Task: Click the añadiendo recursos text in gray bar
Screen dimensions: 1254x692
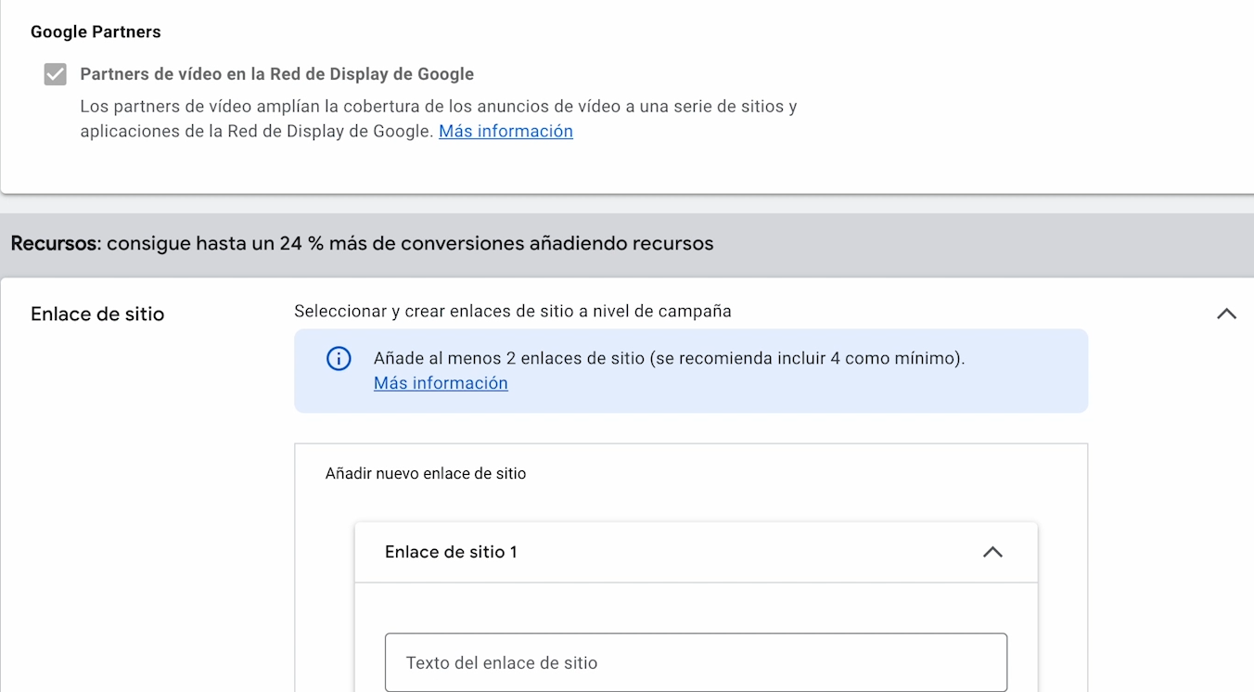Action: tap(621, 244)
